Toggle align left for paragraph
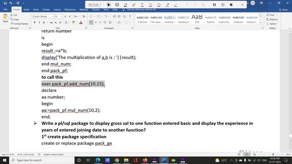The height and width of the screenshot is (164, 292). pyautogui.click(x=91, y=22)
